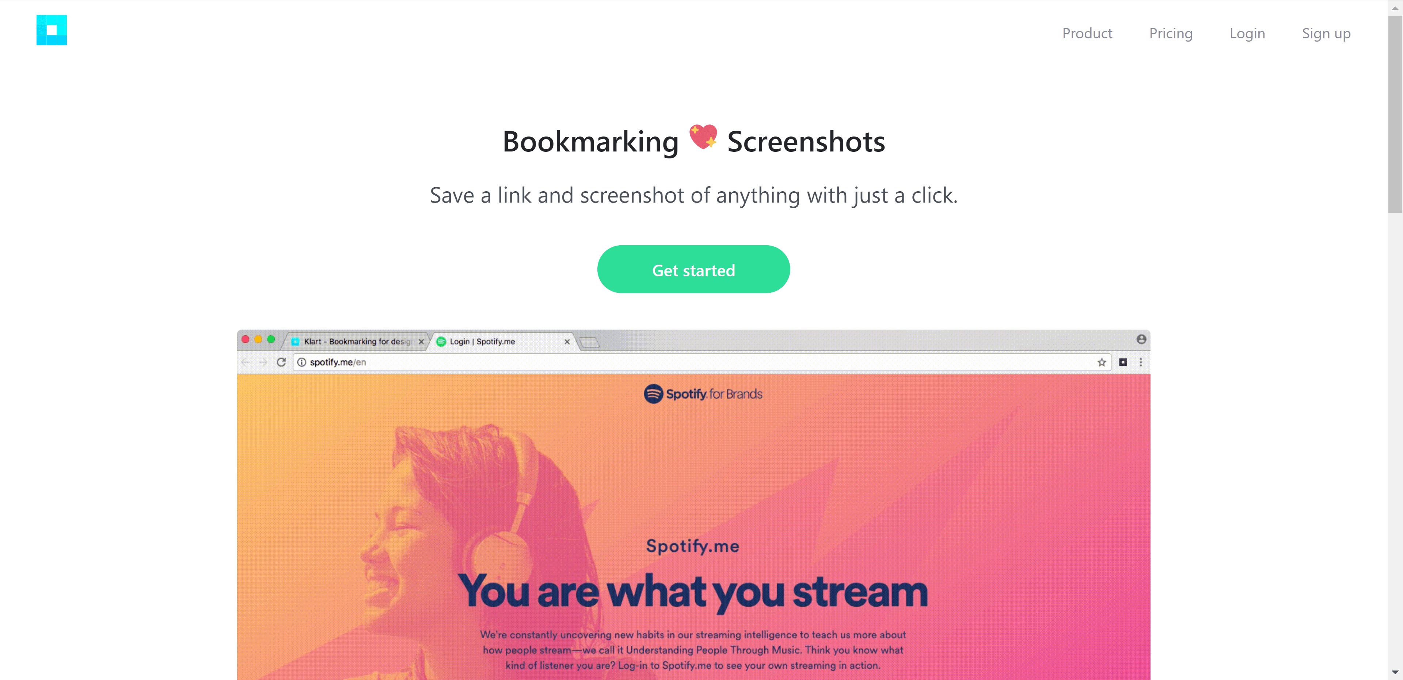Click the profile avatar icon in mockup title bar
This screenshot has height=680, width=1403.
(x=1141, y=339)
